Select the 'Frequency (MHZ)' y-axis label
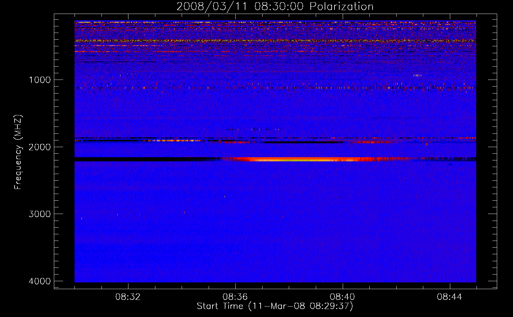Viewport: 513px width, 317px height. coord(18,152)
